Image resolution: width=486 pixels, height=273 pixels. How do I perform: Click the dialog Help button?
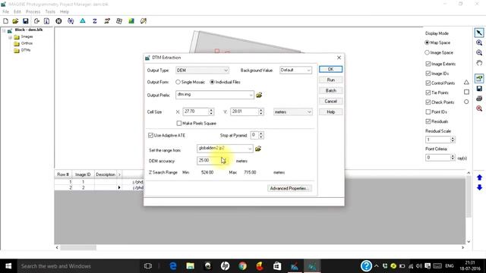[x=331, y=111]
